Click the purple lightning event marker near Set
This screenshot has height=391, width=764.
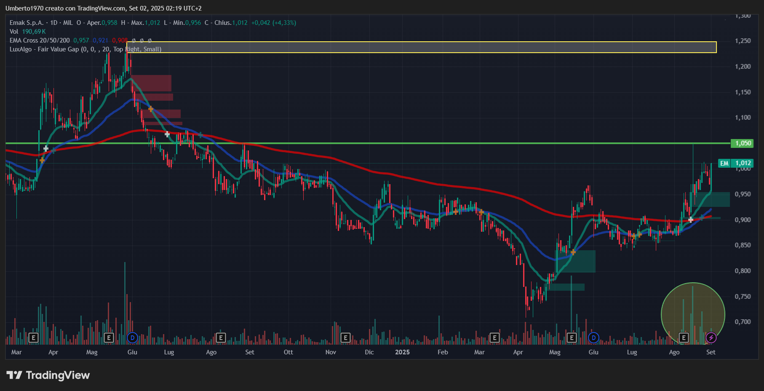pos(711,337)
